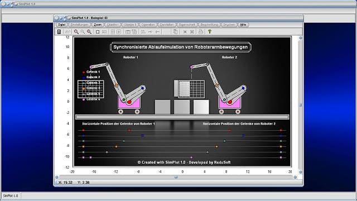The height and width of the screenshot is (201, 357).
Task: Click the third magnifier zoom icon
Action: (x=89, y=32)
